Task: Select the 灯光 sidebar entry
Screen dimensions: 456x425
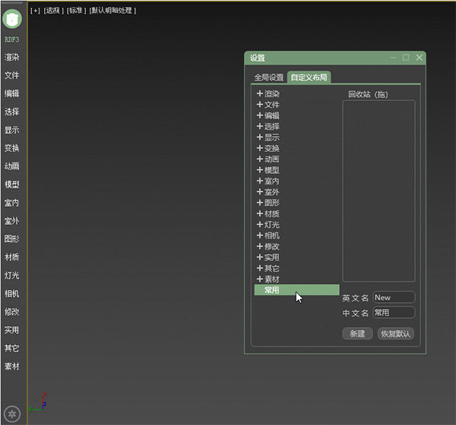Action: [x=12, y=275]
